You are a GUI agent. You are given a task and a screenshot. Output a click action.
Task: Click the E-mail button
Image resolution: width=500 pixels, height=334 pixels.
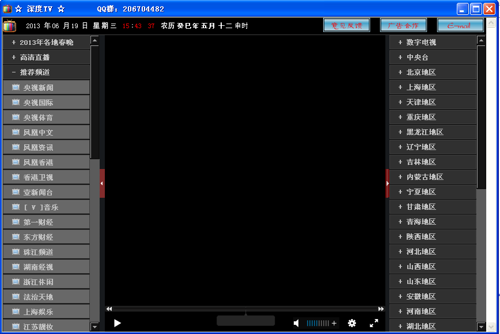[460, 25]
